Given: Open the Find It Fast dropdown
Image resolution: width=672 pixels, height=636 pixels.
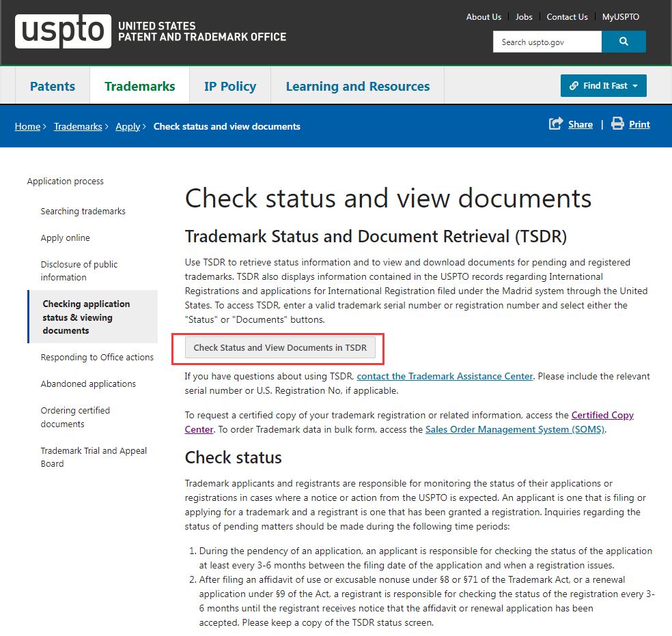Looking at the screenshot, I should coord(604,86).
